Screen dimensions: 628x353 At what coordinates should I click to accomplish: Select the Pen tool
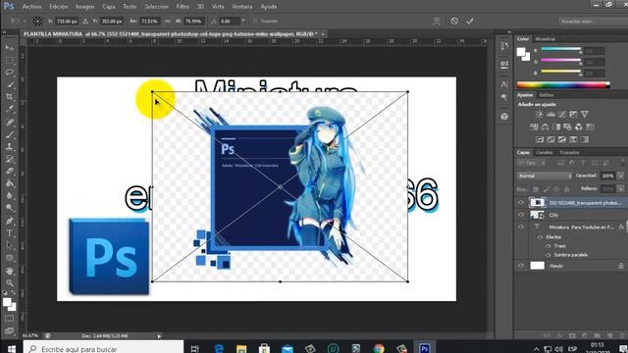point(10,221)
